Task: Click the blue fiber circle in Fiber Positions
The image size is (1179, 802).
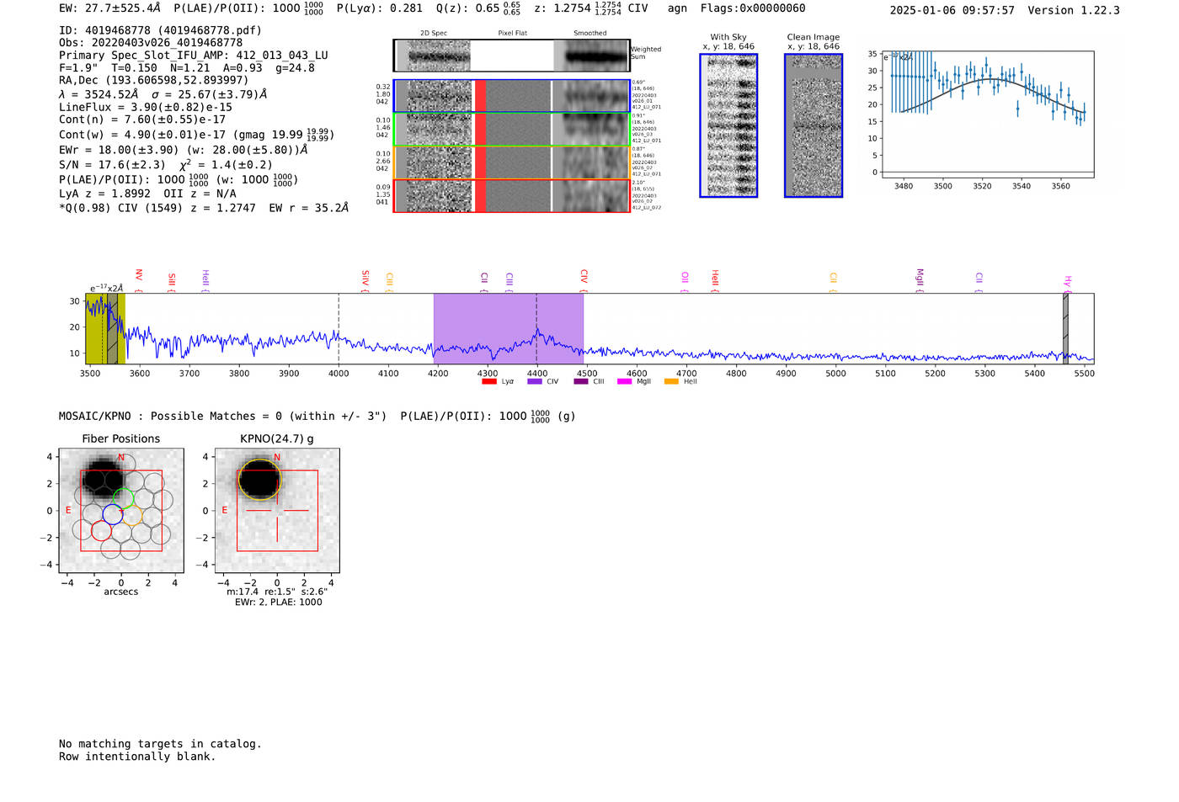Action: (113, 513)
